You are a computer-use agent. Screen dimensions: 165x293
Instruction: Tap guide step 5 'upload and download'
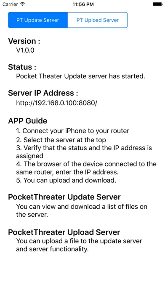coord(66,180)
